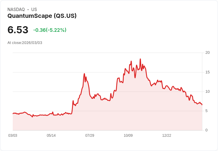Click the 15 y-axis price label
This screenshot has width=218, height=151.
coord(208,72)
